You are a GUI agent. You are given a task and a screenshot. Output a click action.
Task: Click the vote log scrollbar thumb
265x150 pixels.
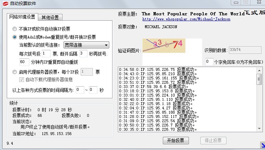(259, 79)
